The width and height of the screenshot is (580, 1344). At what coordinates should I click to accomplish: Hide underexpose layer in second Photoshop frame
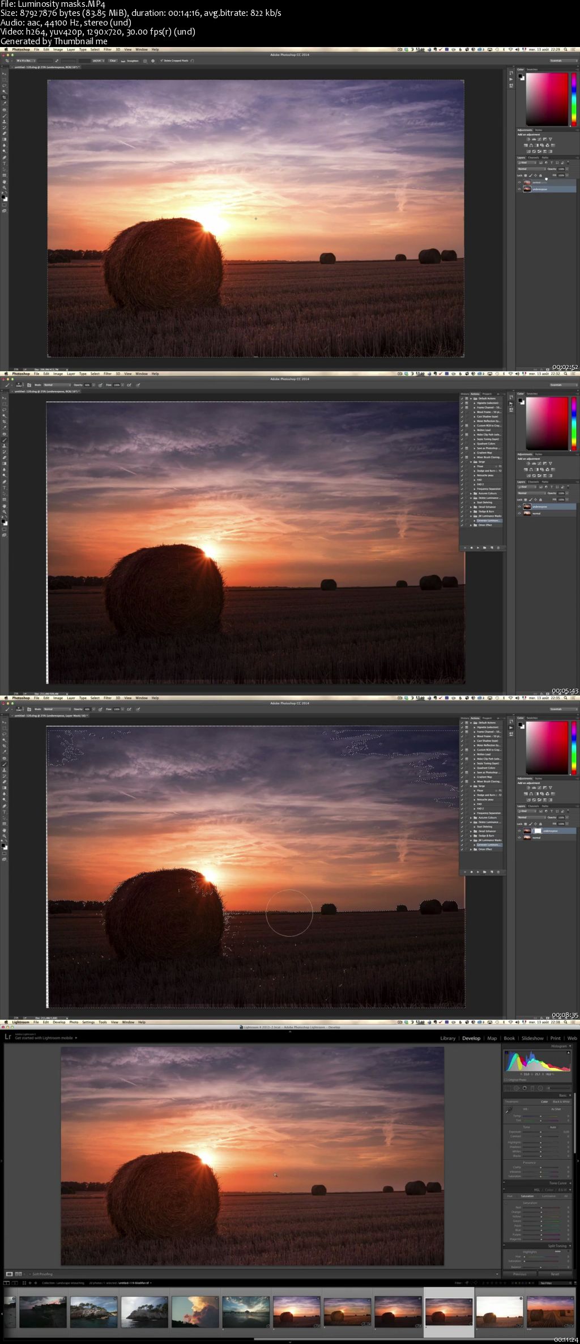pyautogui.click(x=519, y=507)
